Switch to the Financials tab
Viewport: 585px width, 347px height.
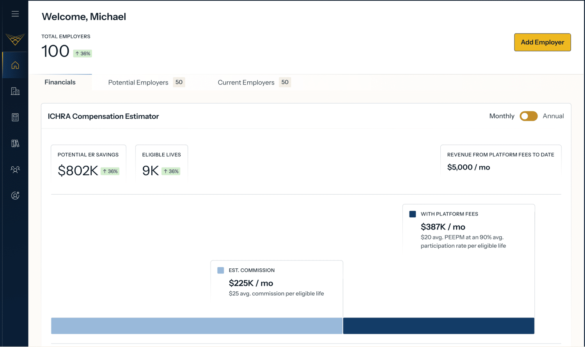click(x=60, y=82)
